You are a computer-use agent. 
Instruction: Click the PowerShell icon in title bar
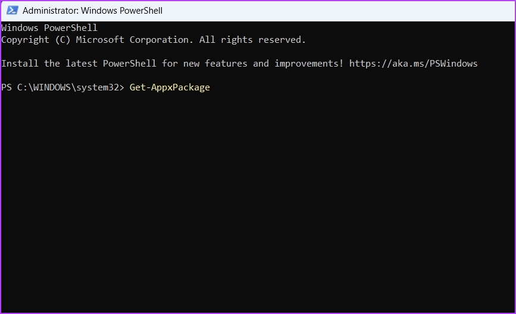pyautogui.click(x=11, y=10)
